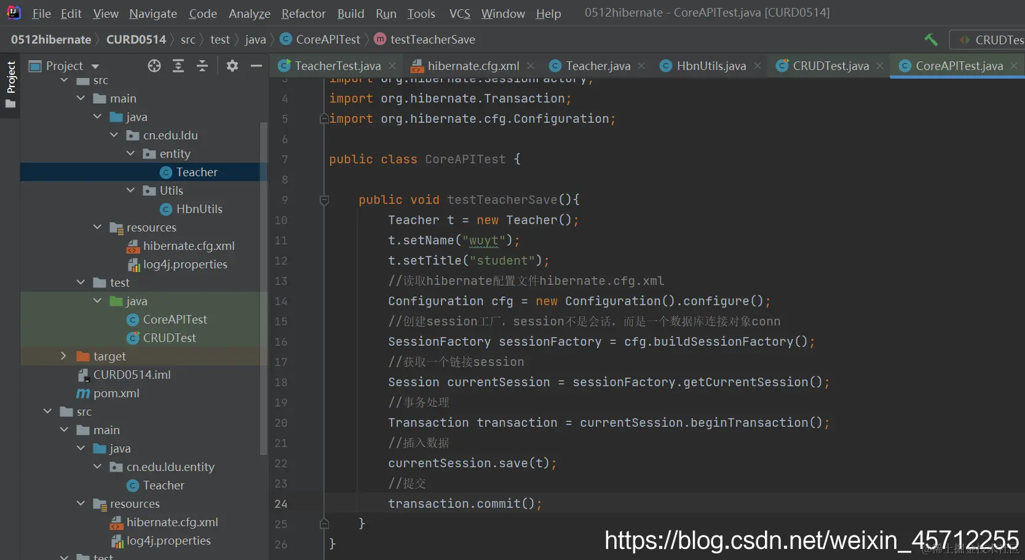Open the CRUDTest run configuration dropdown
The height and width of the screenshot is (560, 1025).
[987, 40]
